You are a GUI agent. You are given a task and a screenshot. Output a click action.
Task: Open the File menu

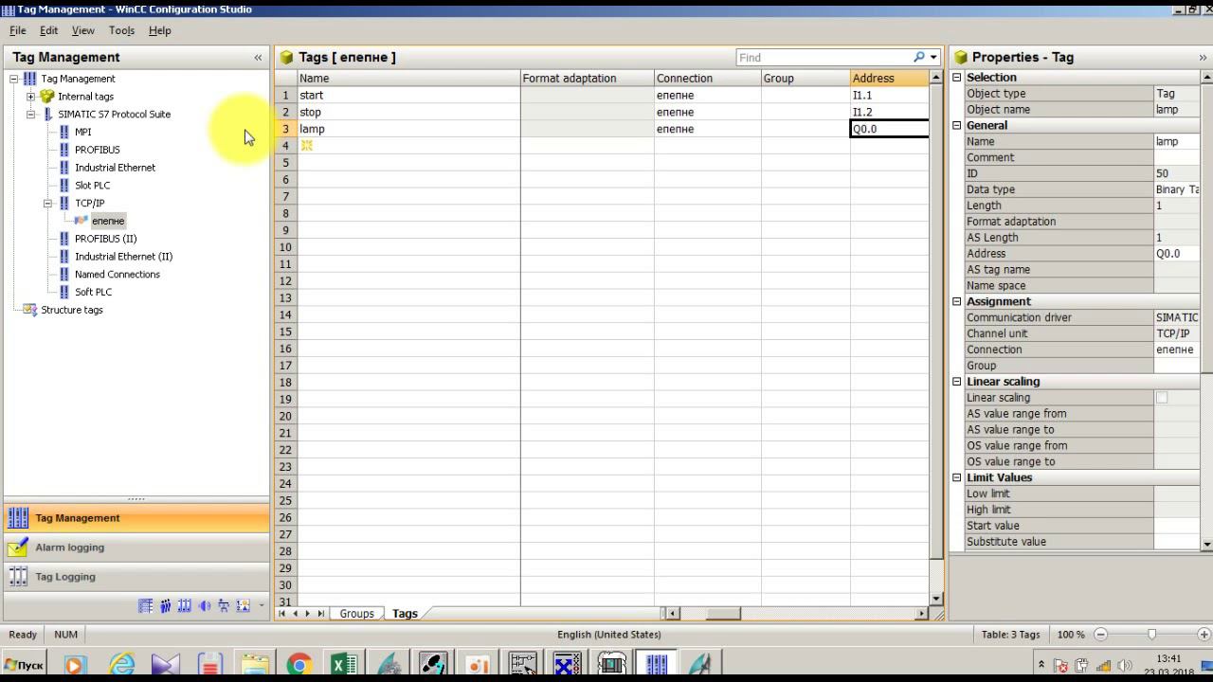pos(18,30)
